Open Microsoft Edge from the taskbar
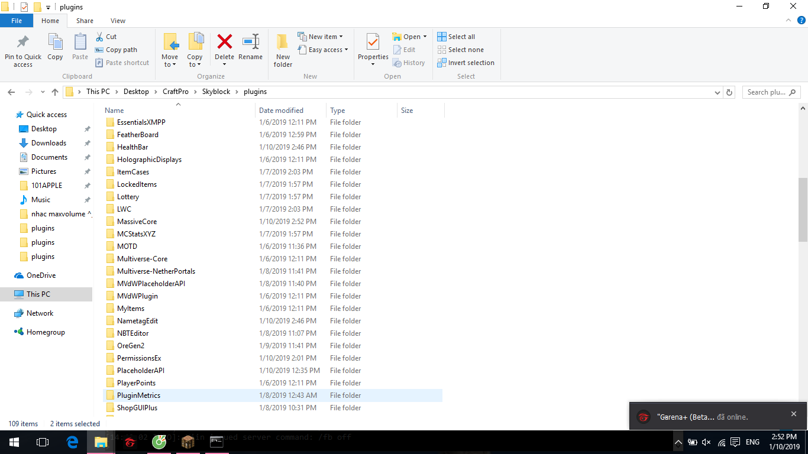This screenshot has width=808, height=454. [72, 442]
